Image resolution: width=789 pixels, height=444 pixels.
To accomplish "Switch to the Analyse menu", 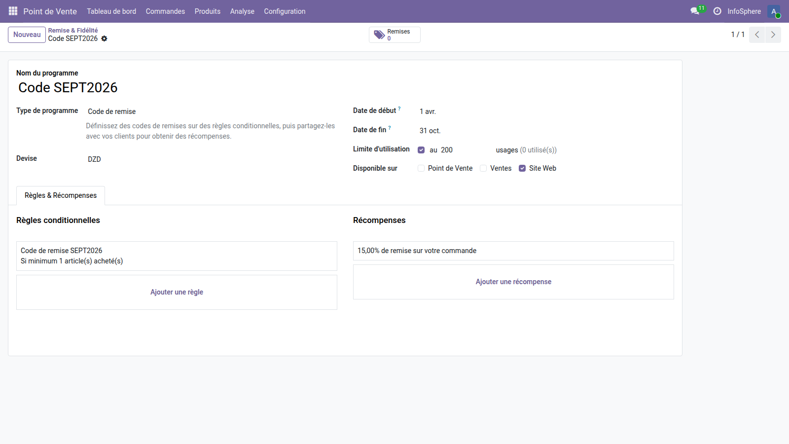I will tap(242, 11).
